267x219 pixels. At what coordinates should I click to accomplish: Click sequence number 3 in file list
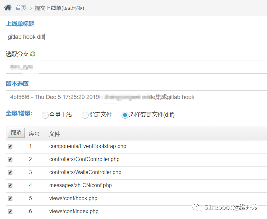30,172
